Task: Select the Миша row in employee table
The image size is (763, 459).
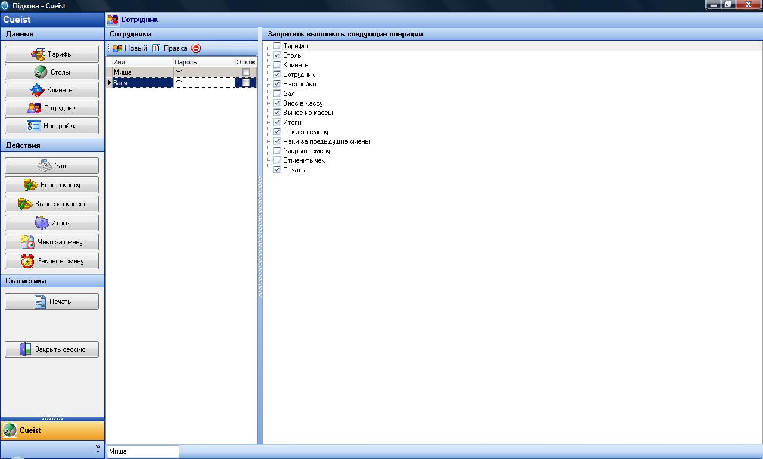Action: pos(143,72)
